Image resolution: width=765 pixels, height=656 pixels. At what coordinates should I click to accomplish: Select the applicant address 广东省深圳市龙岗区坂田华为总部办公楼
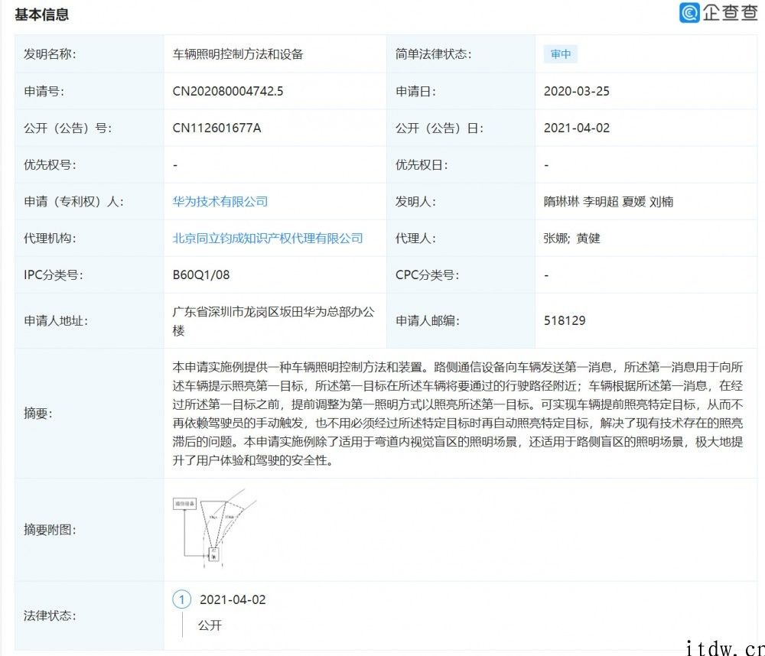pyautogui.click(x=273, y=321)
